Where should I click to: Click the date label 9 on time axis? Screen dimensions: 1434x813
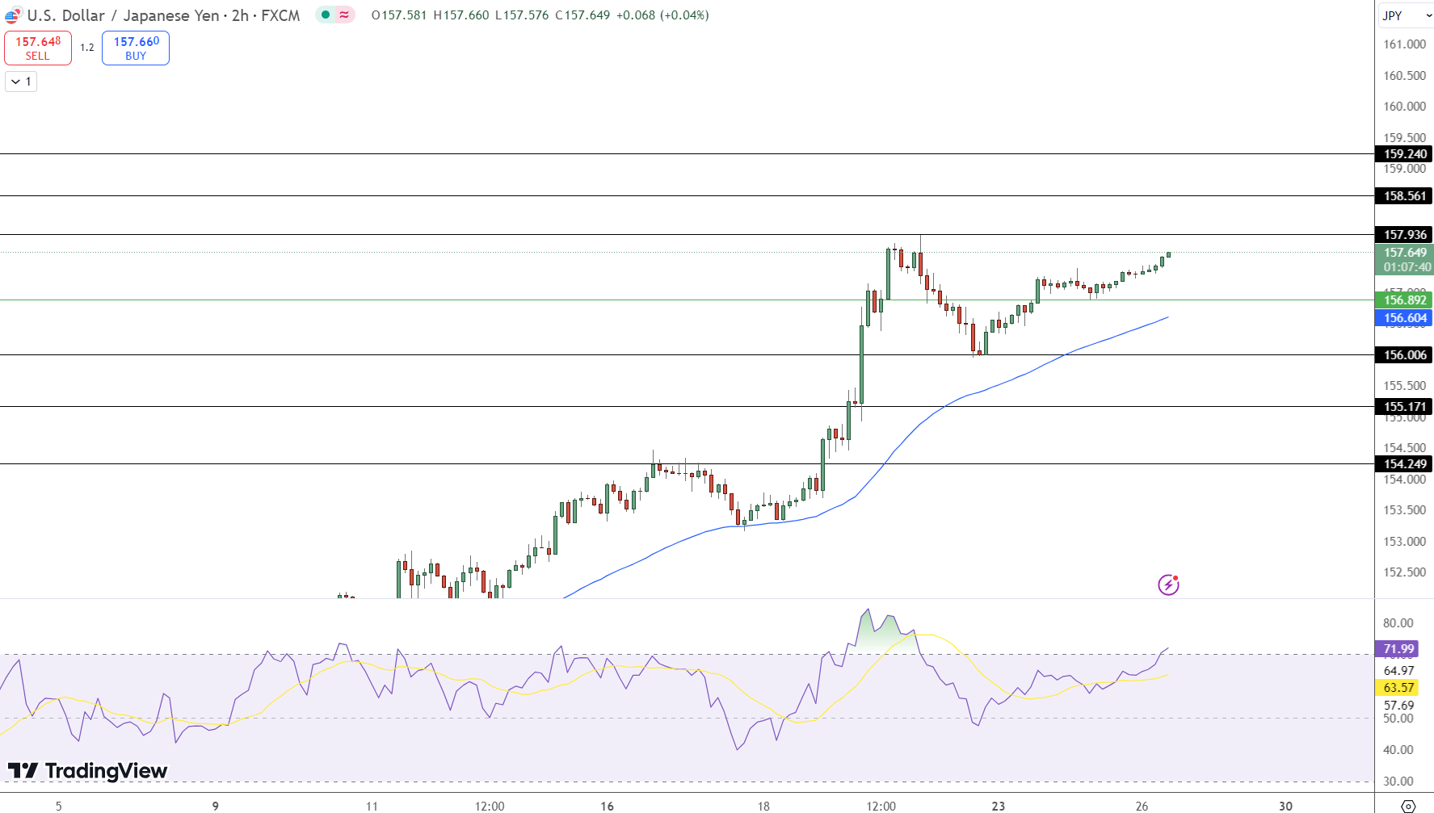(215, 806)
